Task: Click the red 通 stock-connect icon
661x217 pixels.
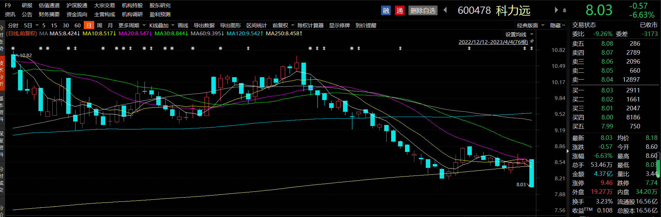Action: (x=399, y=10)
